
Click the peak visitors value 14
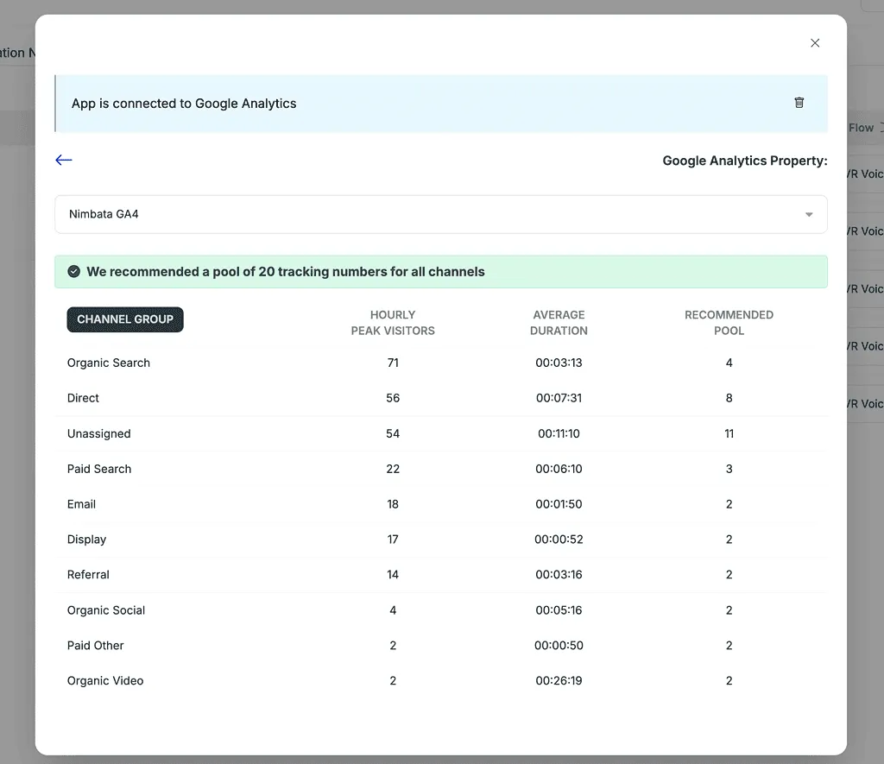[393, 575]
